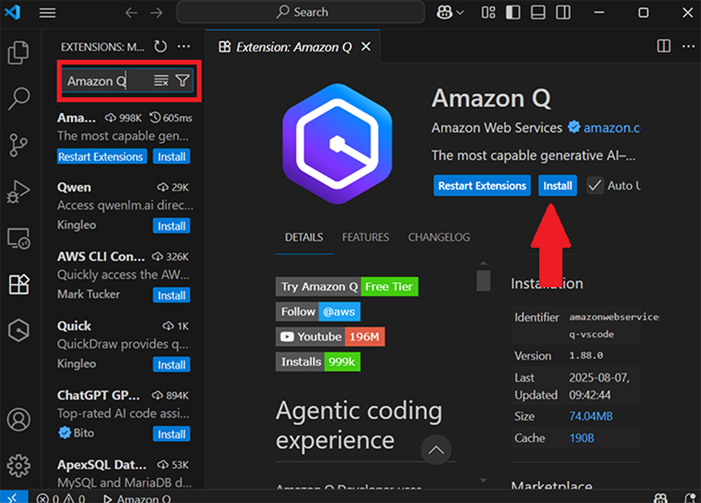The height and width of the screenshot is (503, 701).
Task: Open the Source Control view
Action: [x=20, y=143]
